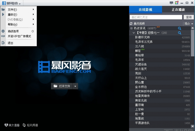
Task: Open the message bubble icon in title bar
Action: [171, 3]
